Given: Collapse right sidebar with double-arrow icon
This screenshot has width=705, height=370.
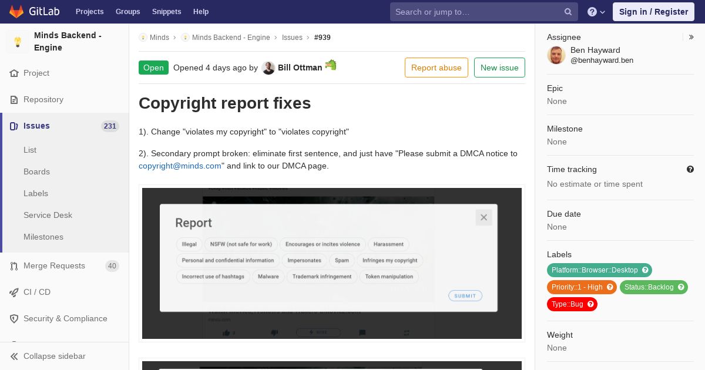Looking at the screenshot, I should 691,37.
